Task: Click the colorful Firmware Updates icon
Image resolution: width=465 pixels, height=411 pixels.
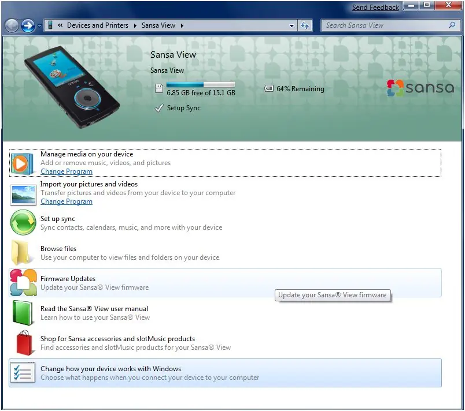Action: coord(23,283)
